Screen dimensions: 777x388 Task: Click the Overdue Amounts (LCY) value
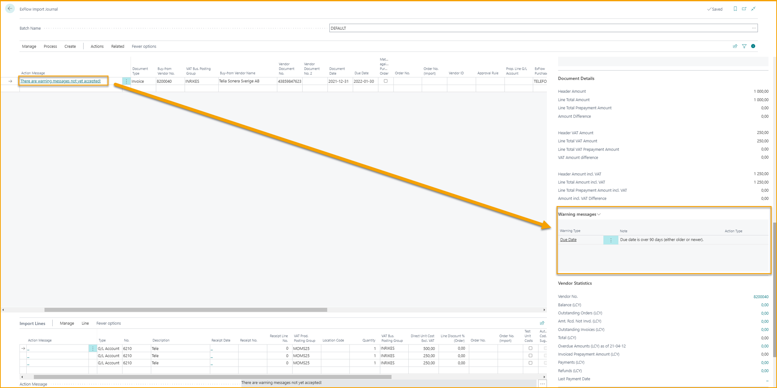point(765,346)
